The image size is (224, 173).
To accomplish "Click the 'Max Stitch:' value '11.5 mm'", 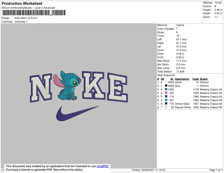I will coord(181,61).
